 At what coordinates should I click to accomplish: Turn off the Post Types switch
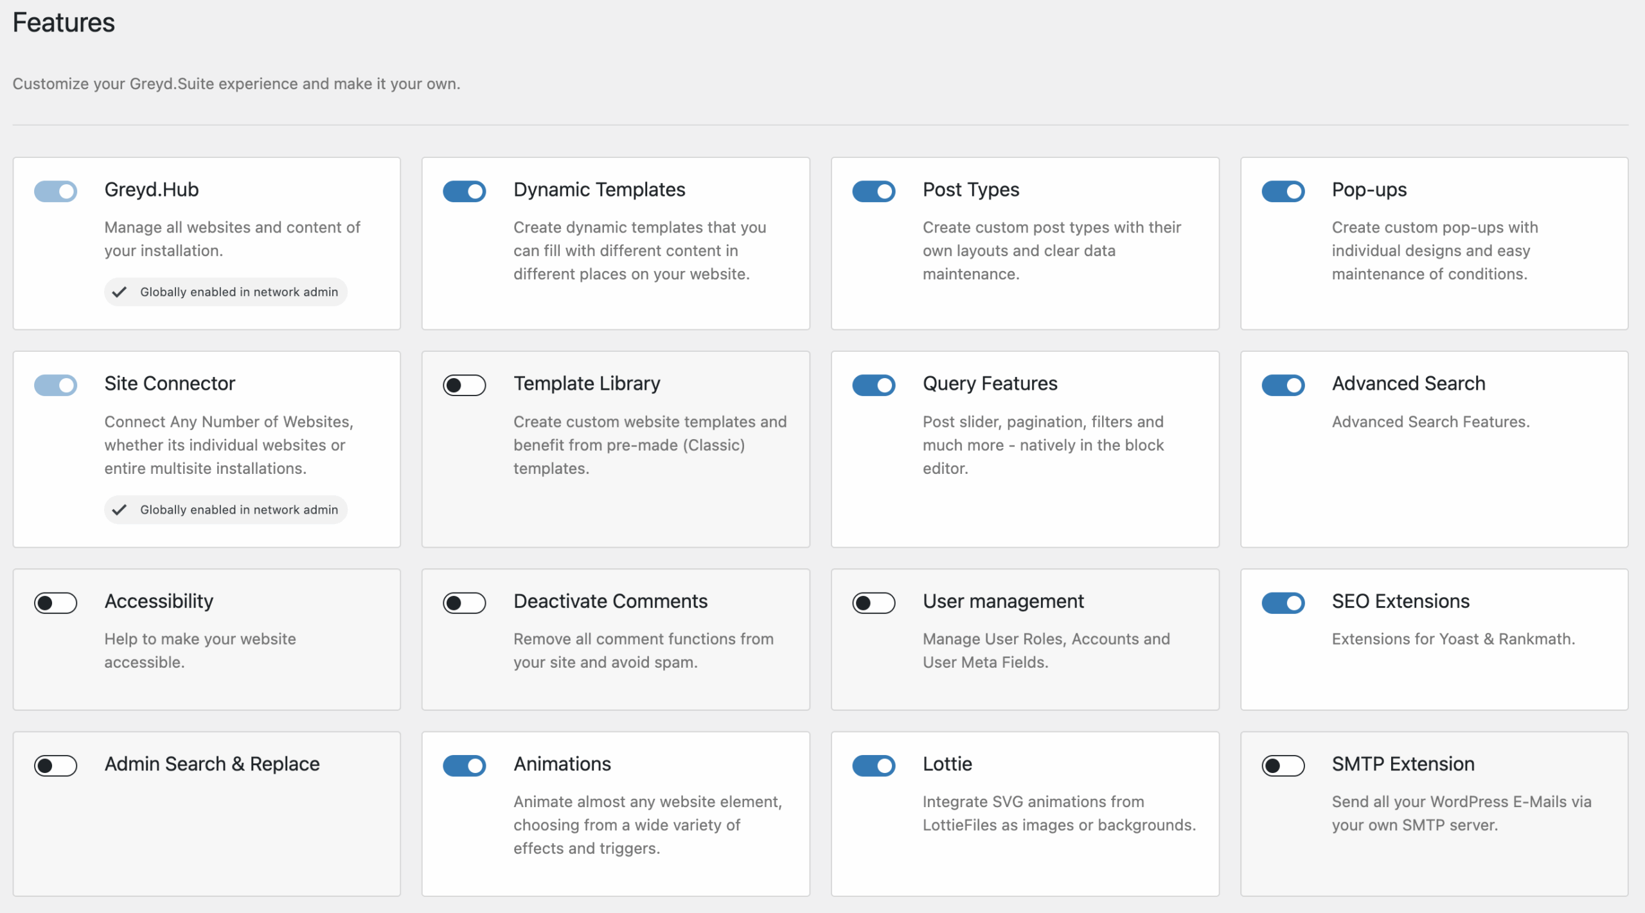(x=873, y=191)
